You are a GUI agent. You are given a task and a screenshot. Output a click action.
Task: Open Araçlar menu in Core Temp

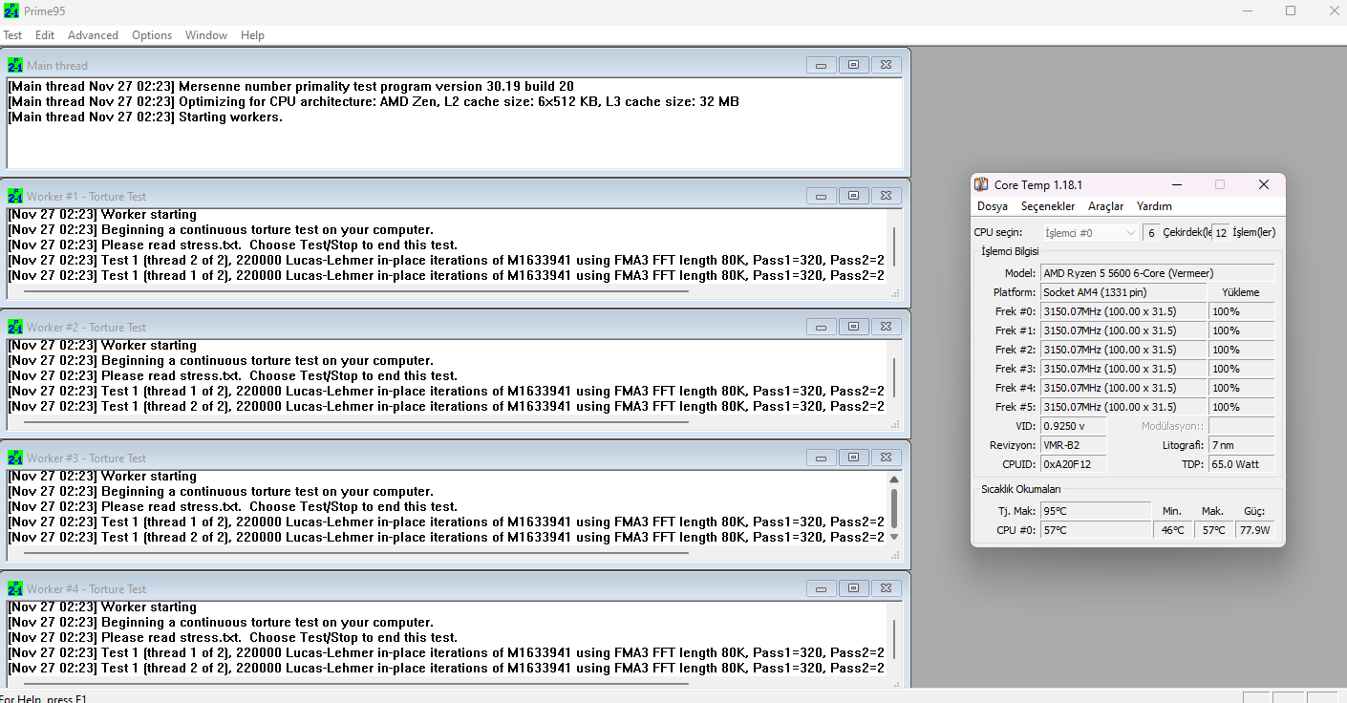[x=1106, y=206]
